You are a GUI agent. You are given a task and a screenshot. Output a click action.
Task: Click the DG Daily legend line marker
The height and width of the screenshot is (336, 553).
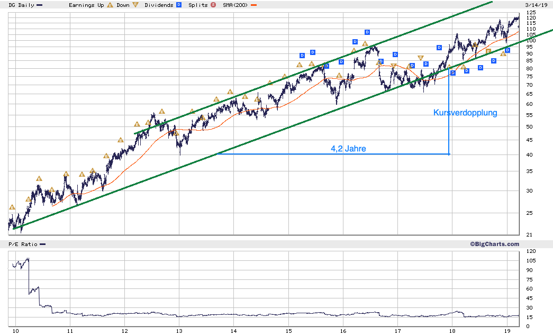click(x=40, y=5)
